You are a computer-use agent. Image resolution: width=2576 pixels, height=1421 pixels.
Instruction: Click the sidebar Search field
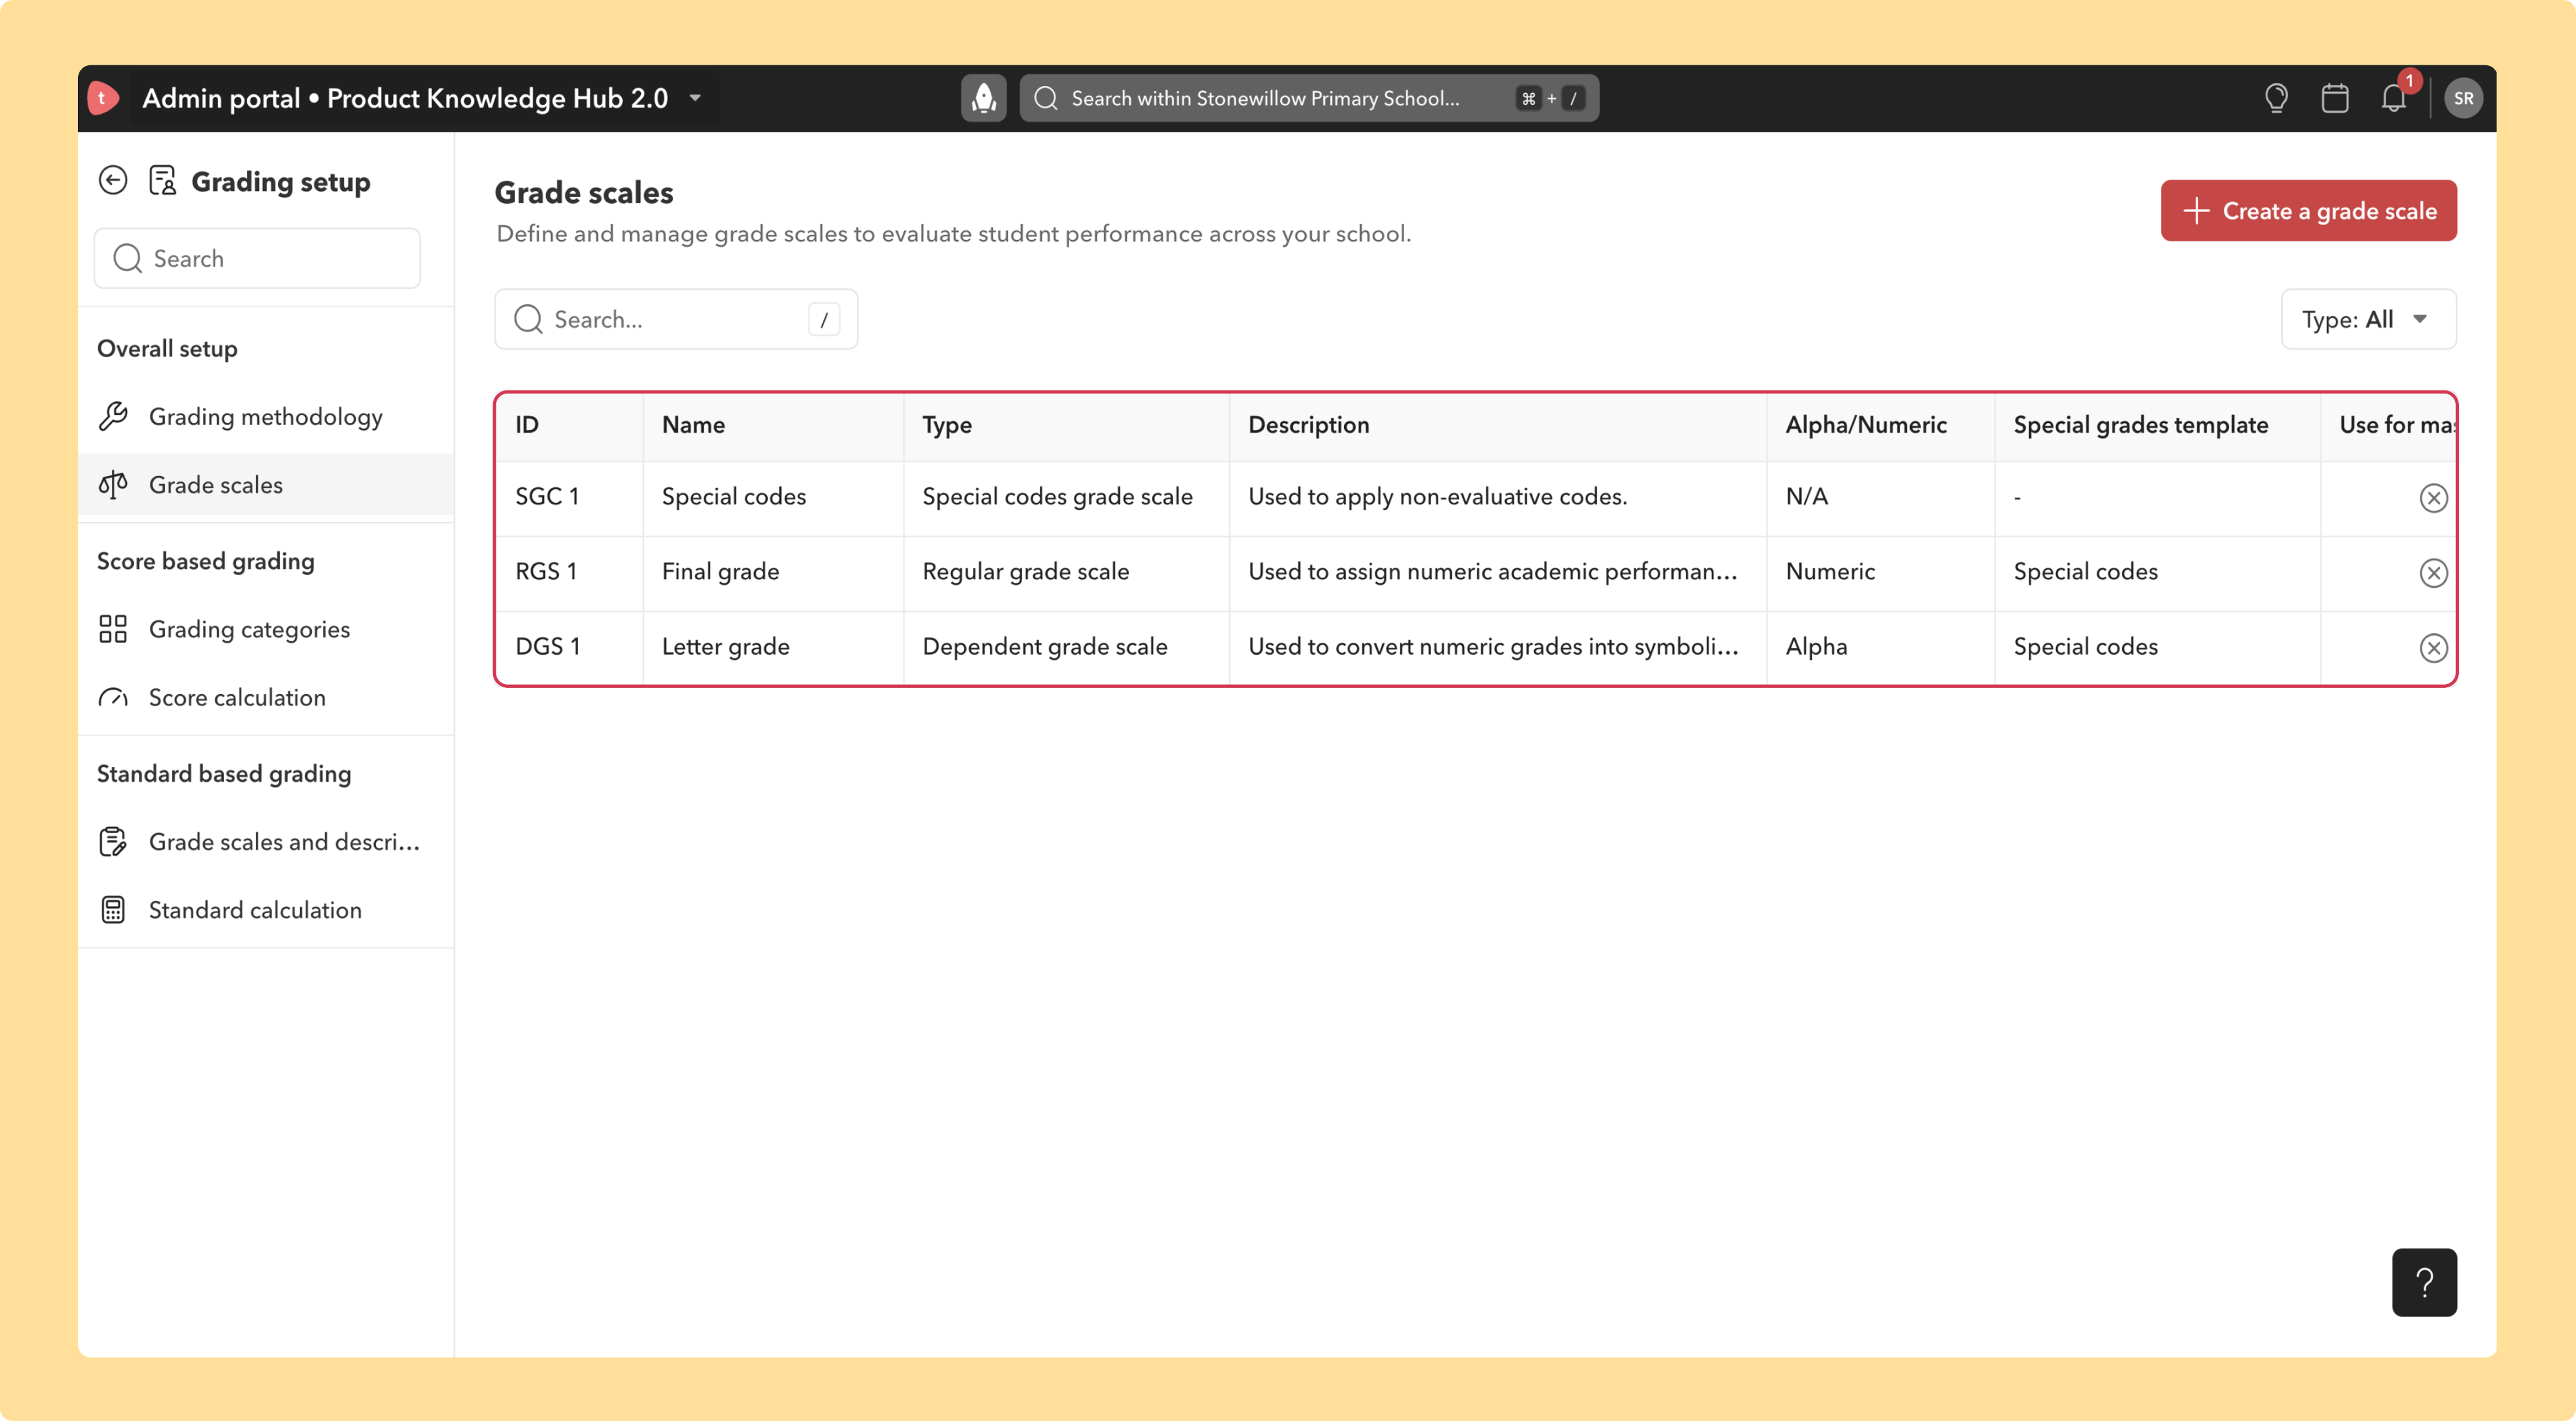257,258
